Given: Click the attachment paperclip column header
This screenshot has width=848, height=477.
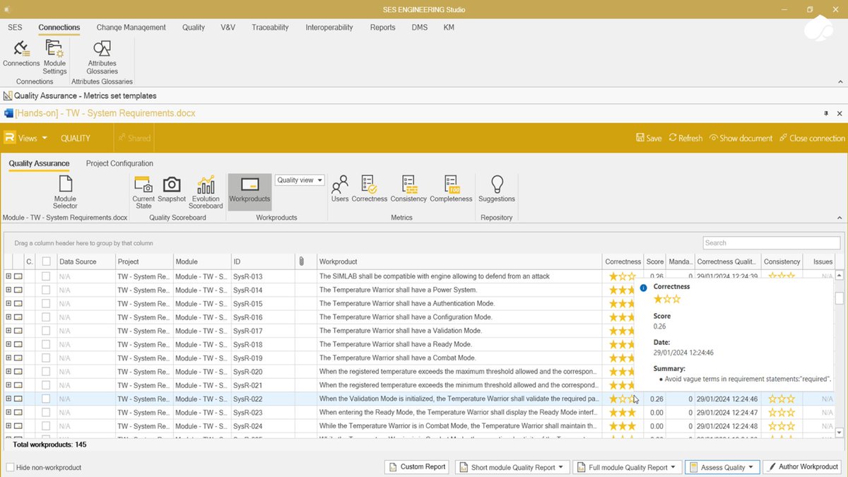Looking at the screenshot, I should coord(301,261).
